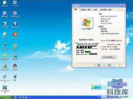This screenshot has width=133, height=99.
Task: Click the product ID number text
Action: 110,34
